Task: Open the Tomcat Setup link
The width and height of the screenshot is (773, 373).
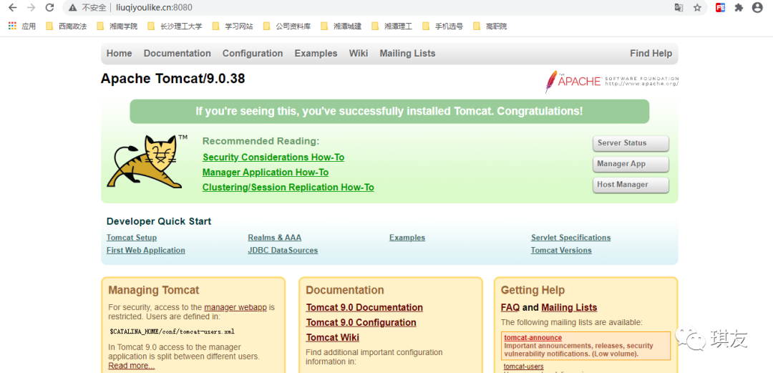Action: click(132, 238)
